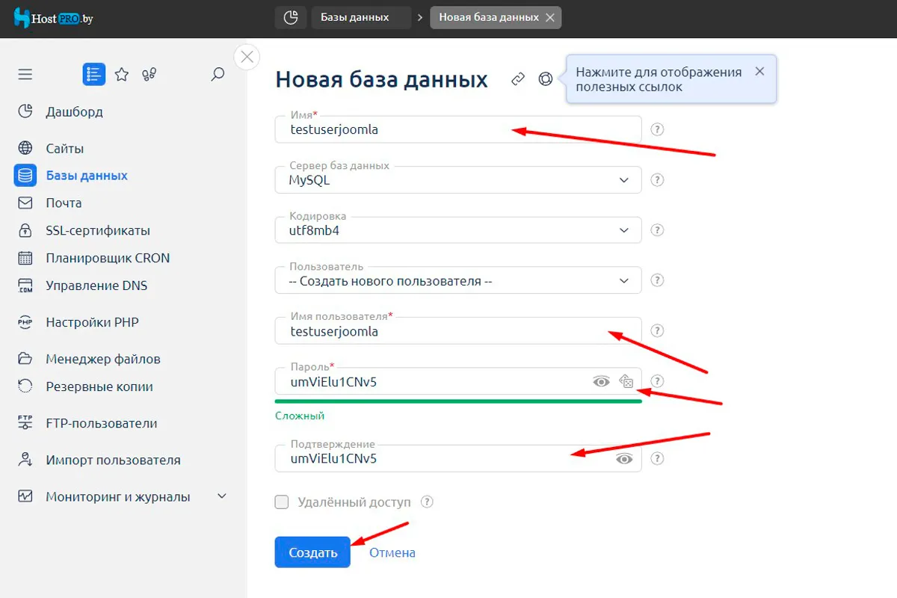Open help icon for Сервер баз данных
Image resolution: width=897 pixels, height=598 pixels.
(x=657, y=179)
